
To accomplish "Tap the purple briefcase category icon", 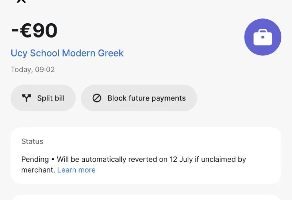I will [x=262, y=37].
